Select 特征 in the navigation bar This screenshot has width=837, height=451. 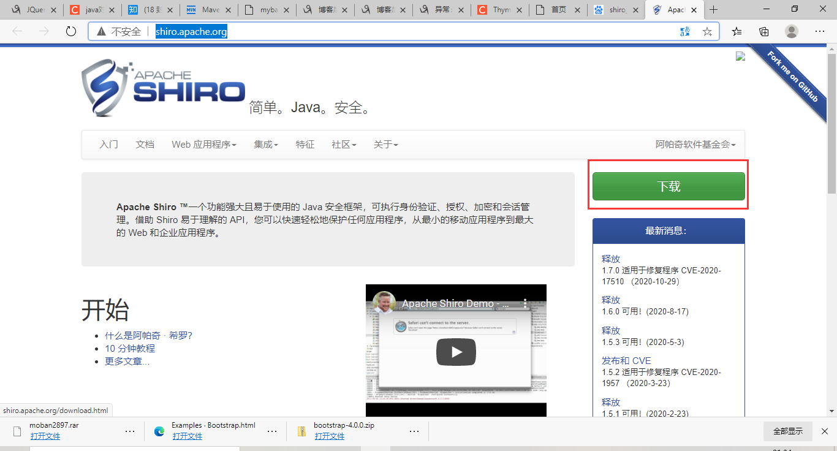305,145
